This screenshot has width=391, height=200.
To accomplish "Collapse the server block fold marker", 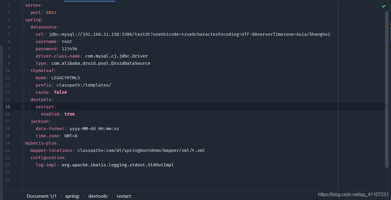I will point(23,5).
